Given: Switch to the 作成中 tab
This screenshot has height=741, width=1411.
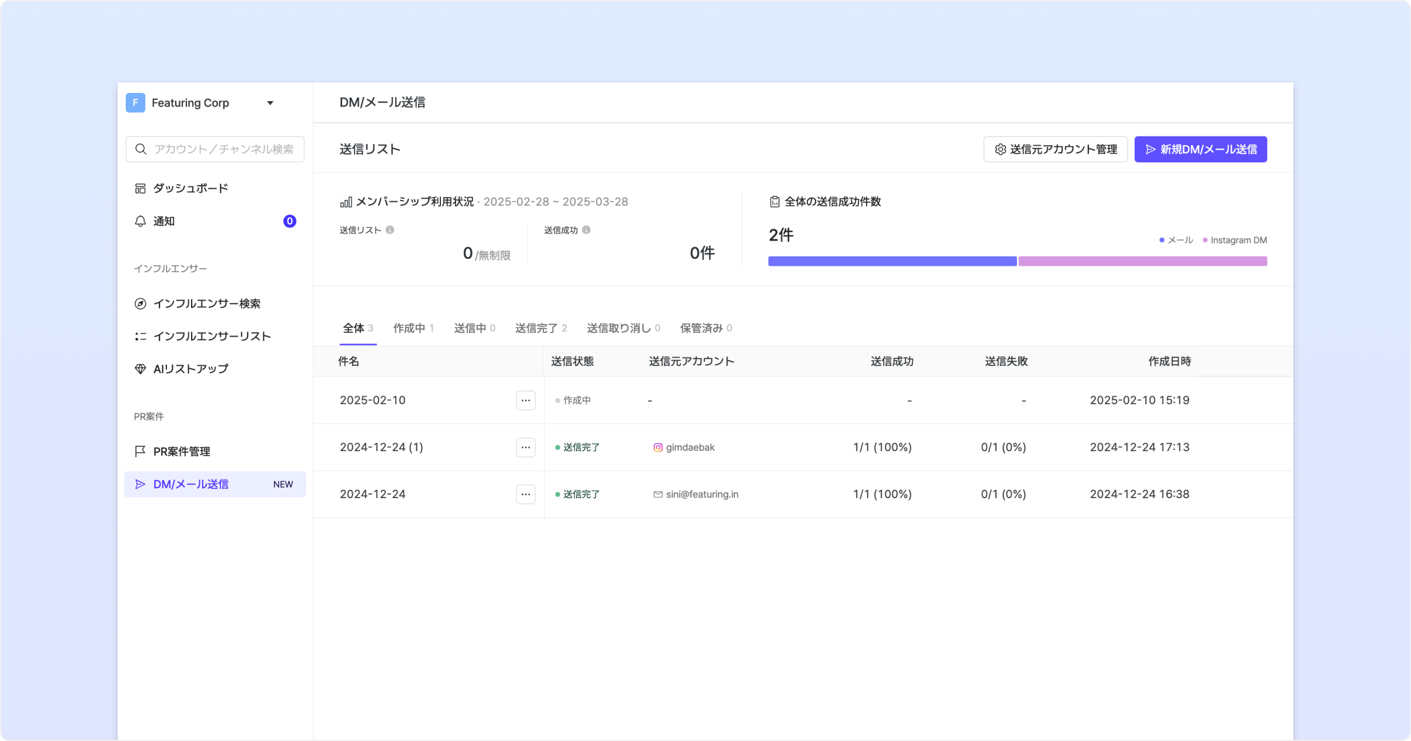Looking at the screenshot, I should pyautogui.click(x=413, y=328).
